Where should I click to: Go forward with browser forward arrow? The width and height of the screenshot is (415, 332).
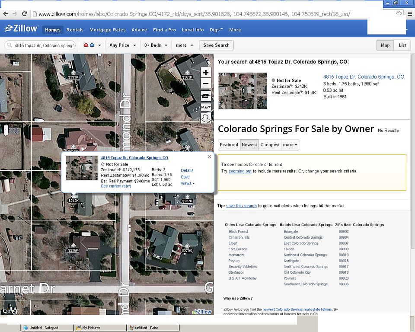[15, 14]
